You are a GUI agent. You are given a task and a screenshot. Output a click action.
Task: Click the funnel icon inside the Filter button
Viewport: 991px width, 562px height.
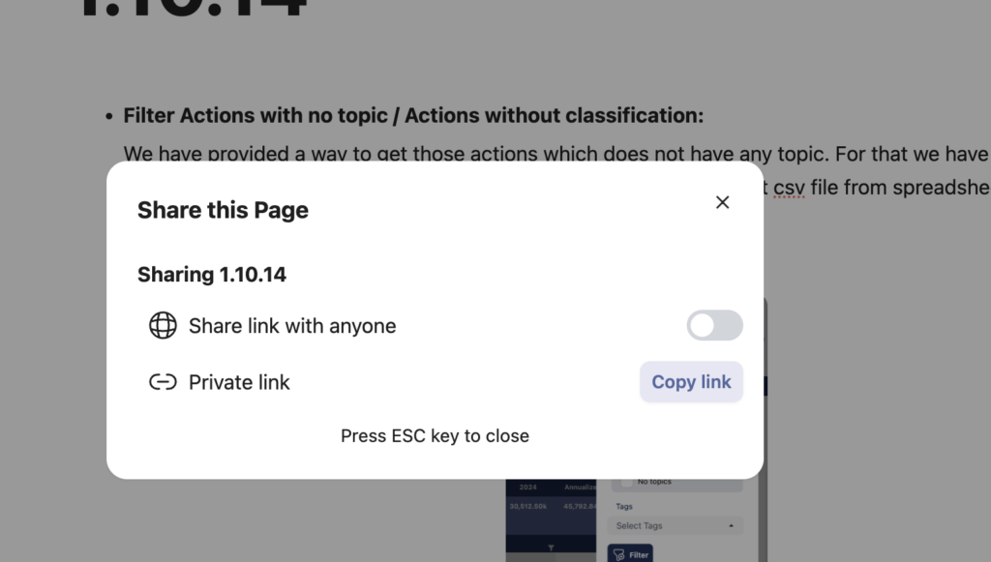[618, 554]
